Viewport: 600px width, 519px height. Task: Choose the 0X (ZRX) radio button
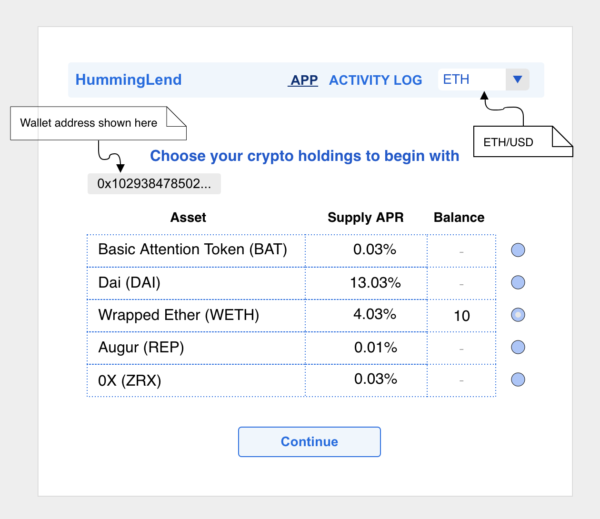(x=518, y=379)
